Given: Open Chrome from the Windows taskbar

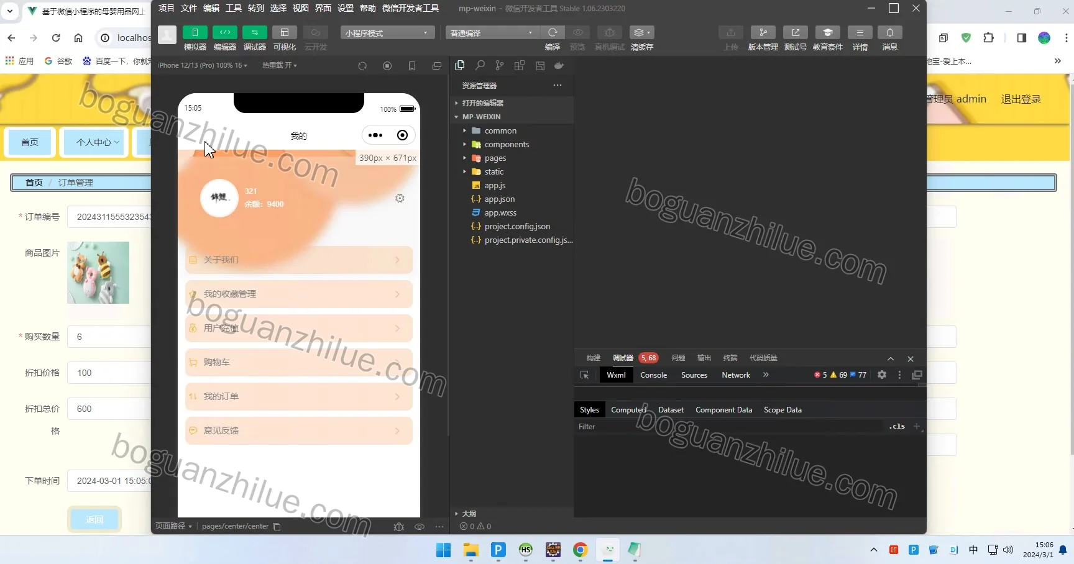Looking at the screenshot, I should [581, 550].
